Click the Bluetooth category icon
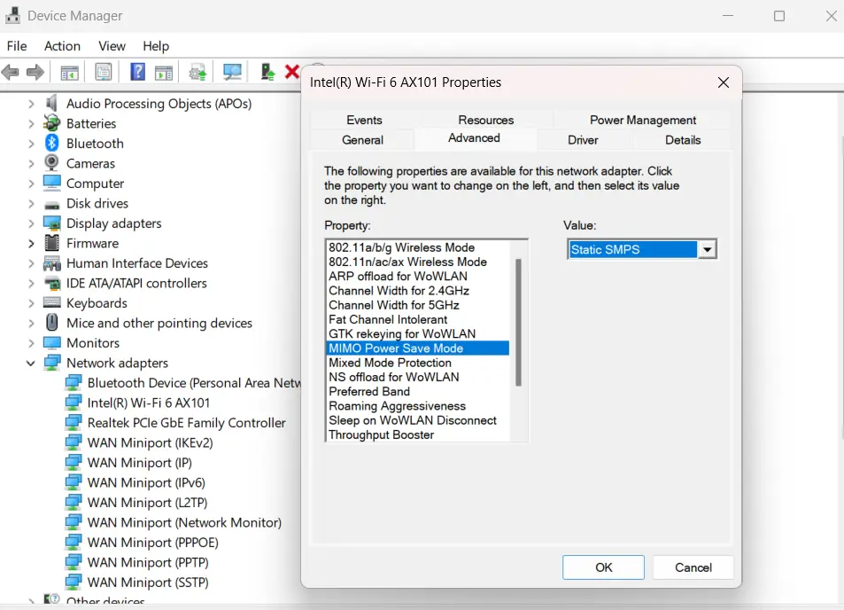This screenshot has height=610, width=844. coord(51,143)
